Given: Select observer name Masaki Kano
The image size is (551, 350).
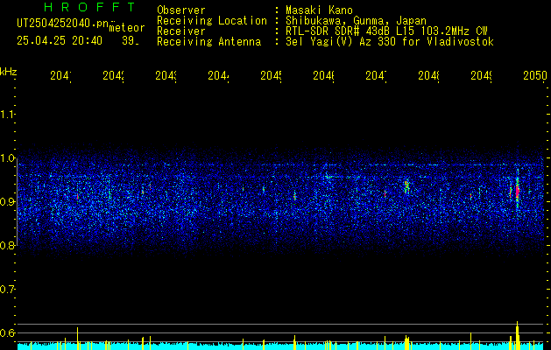Looking at the screenshot, I should coord(319,10).
